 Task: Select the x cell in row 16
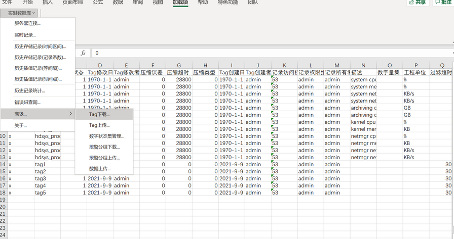click(21, 178)
